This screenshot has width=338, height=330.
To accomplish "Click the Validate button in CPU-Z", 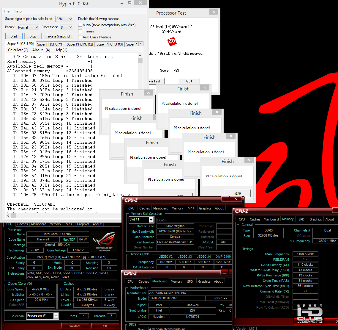I will [75, 326].
